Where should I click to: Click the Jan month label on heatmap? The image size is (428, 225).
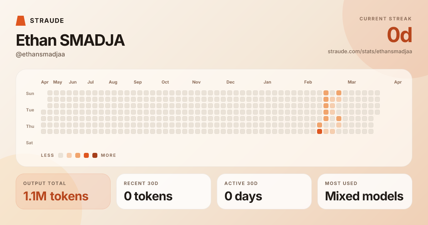pyautogui.click(x=267, y=82)
